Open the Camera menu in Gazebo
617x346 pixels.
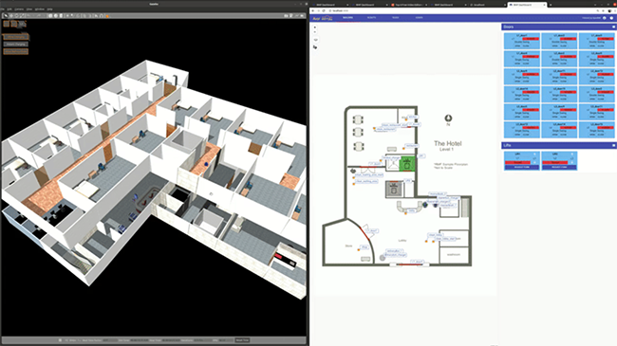[19, 9]
